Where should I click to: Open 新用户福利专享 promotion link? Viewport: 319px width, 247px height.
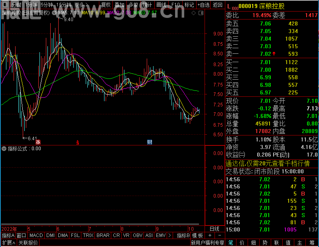207,243
